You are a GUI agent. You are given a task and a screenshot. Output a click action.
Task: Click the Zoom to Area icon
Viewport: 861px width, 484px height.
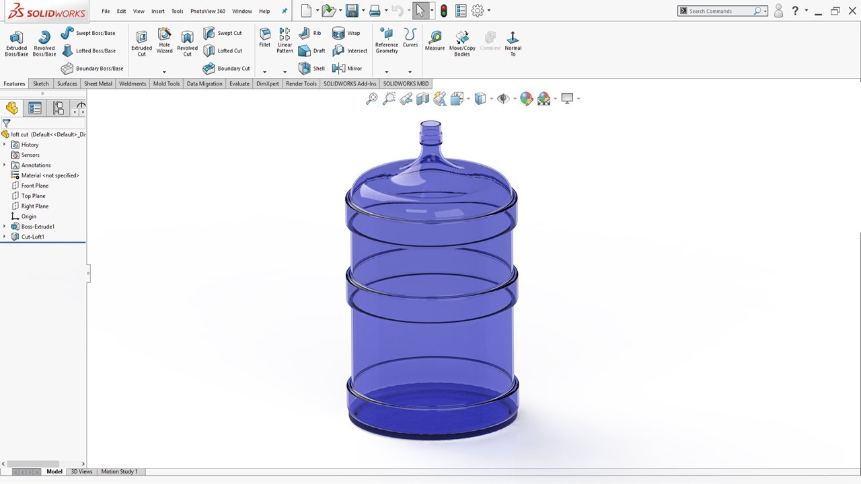coord(389,99)
